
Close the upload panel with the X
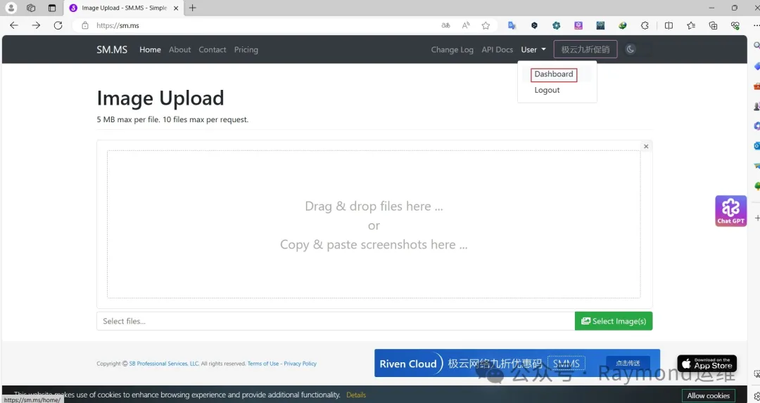(645, 146)
